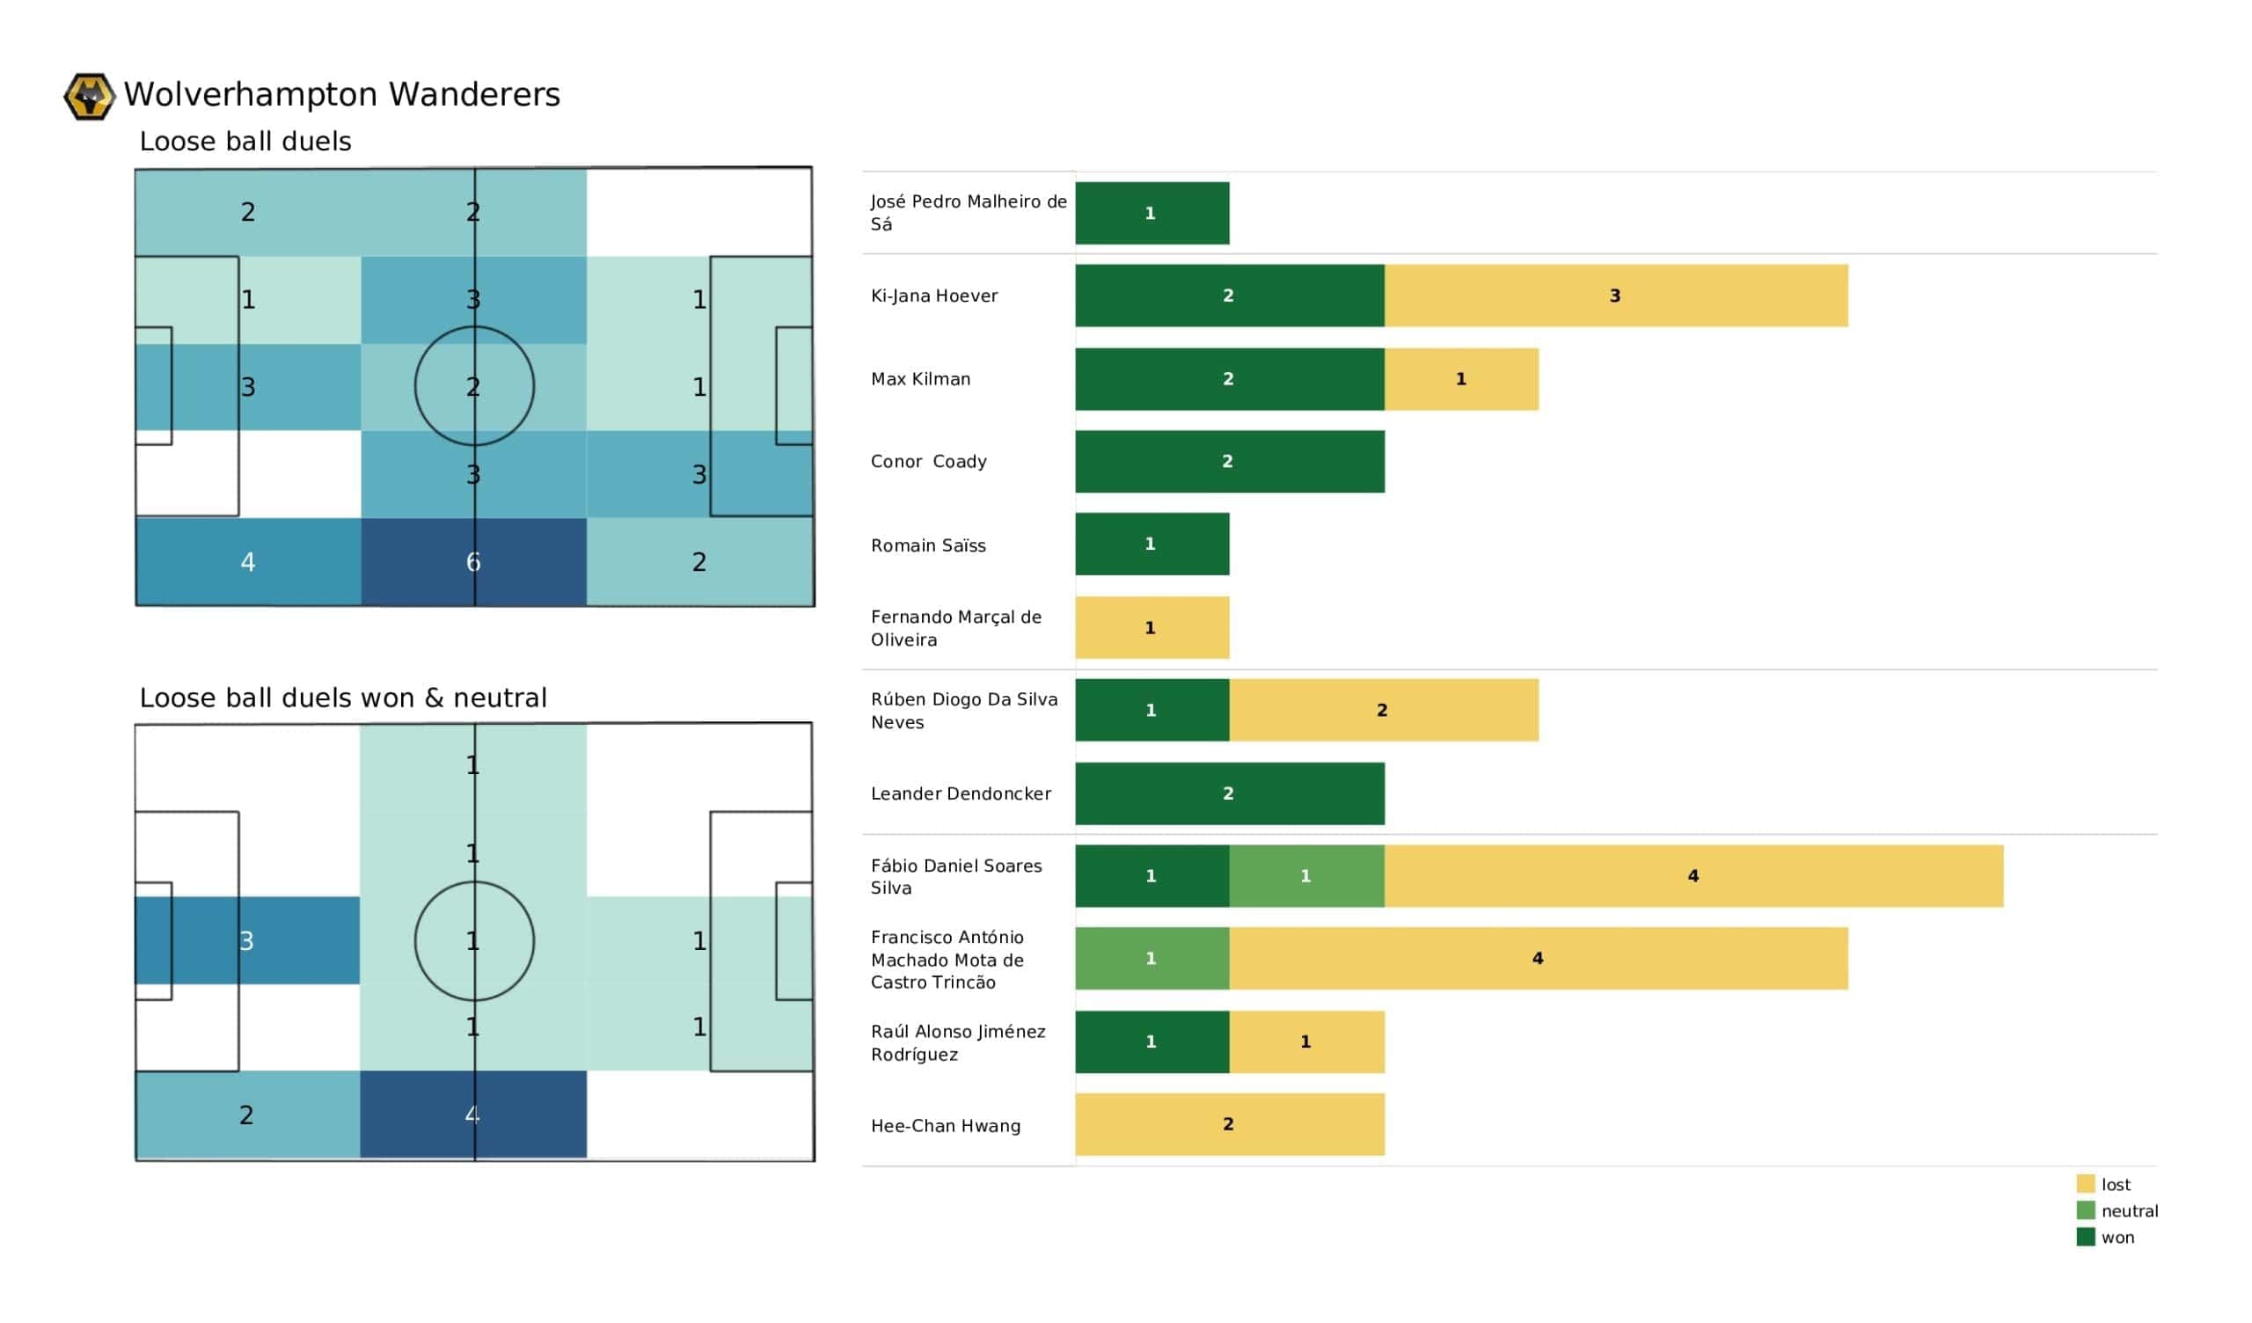Click the Wolverhampton Wanderers club crest icon
Screen dimensions: 2252x1323
point(90,96)
